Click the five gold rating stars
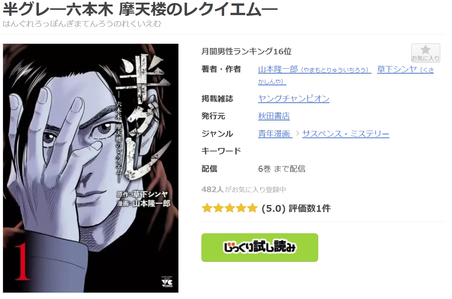The width and height of the screenshot is (452, 299). [x=229, y=208]
